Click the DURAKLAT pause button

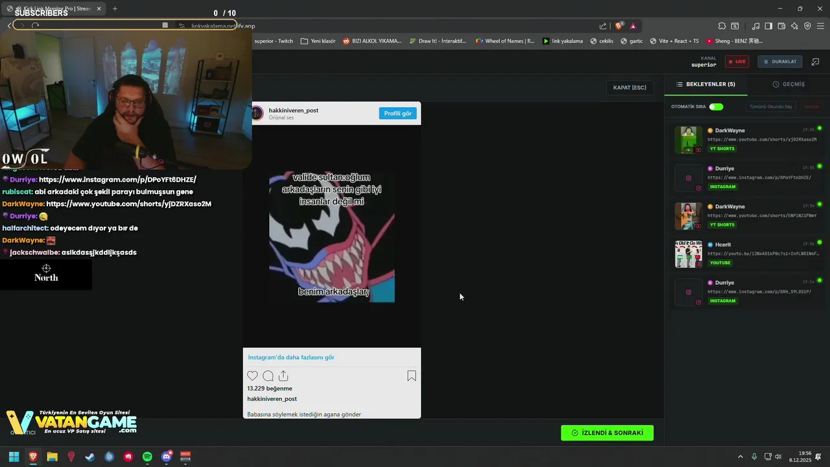[780, 62]
